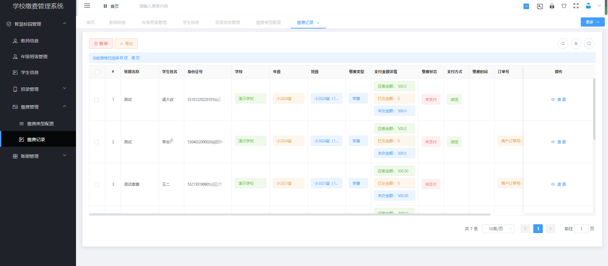Open the column settings icon

(576, 44)
